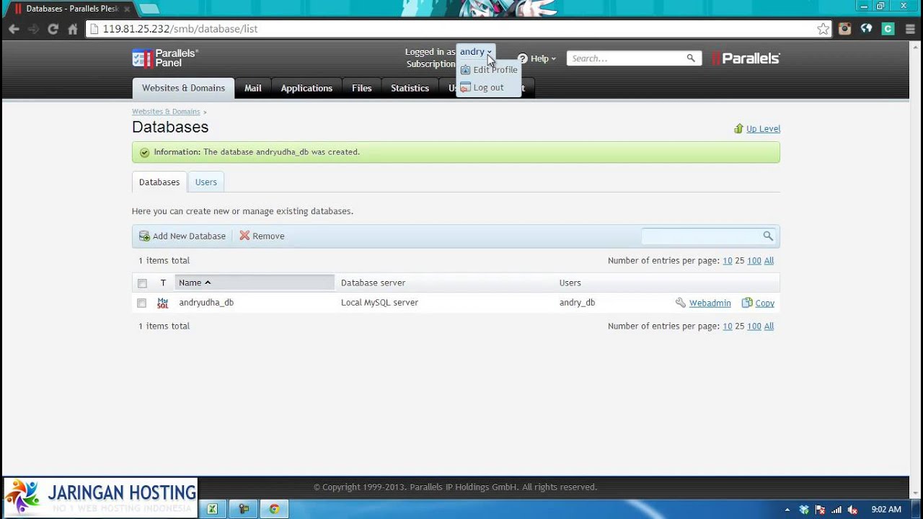Image resolution: width=923 pixels, height=519 pixels.
Task: Select the Databases sub-tab
Action: [159, 182]
